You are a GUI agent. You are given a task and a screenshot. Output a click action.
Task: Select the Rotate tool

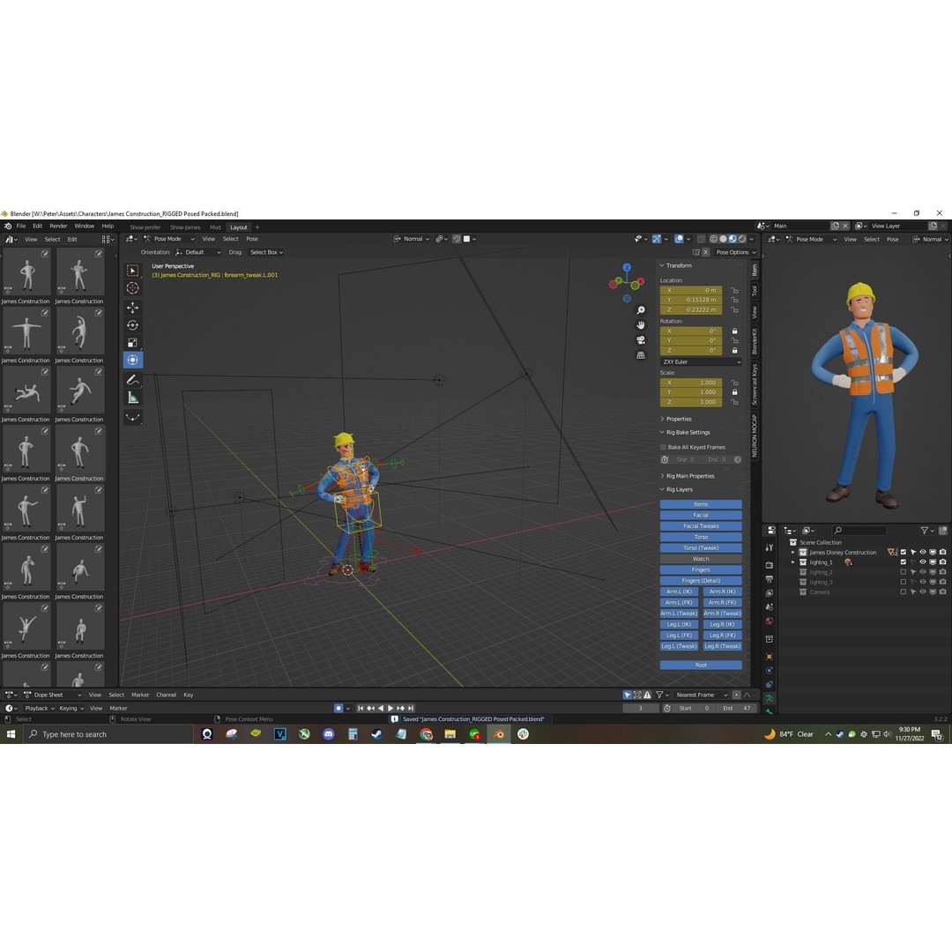(133, 325)
